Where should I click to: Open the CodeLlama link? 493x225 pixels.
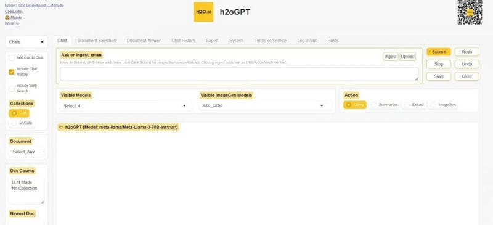point(14,12)
